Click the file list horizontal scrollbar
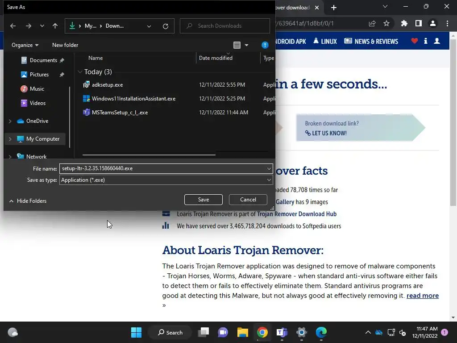This screenshot has height=343, width=457. point(149,155)
